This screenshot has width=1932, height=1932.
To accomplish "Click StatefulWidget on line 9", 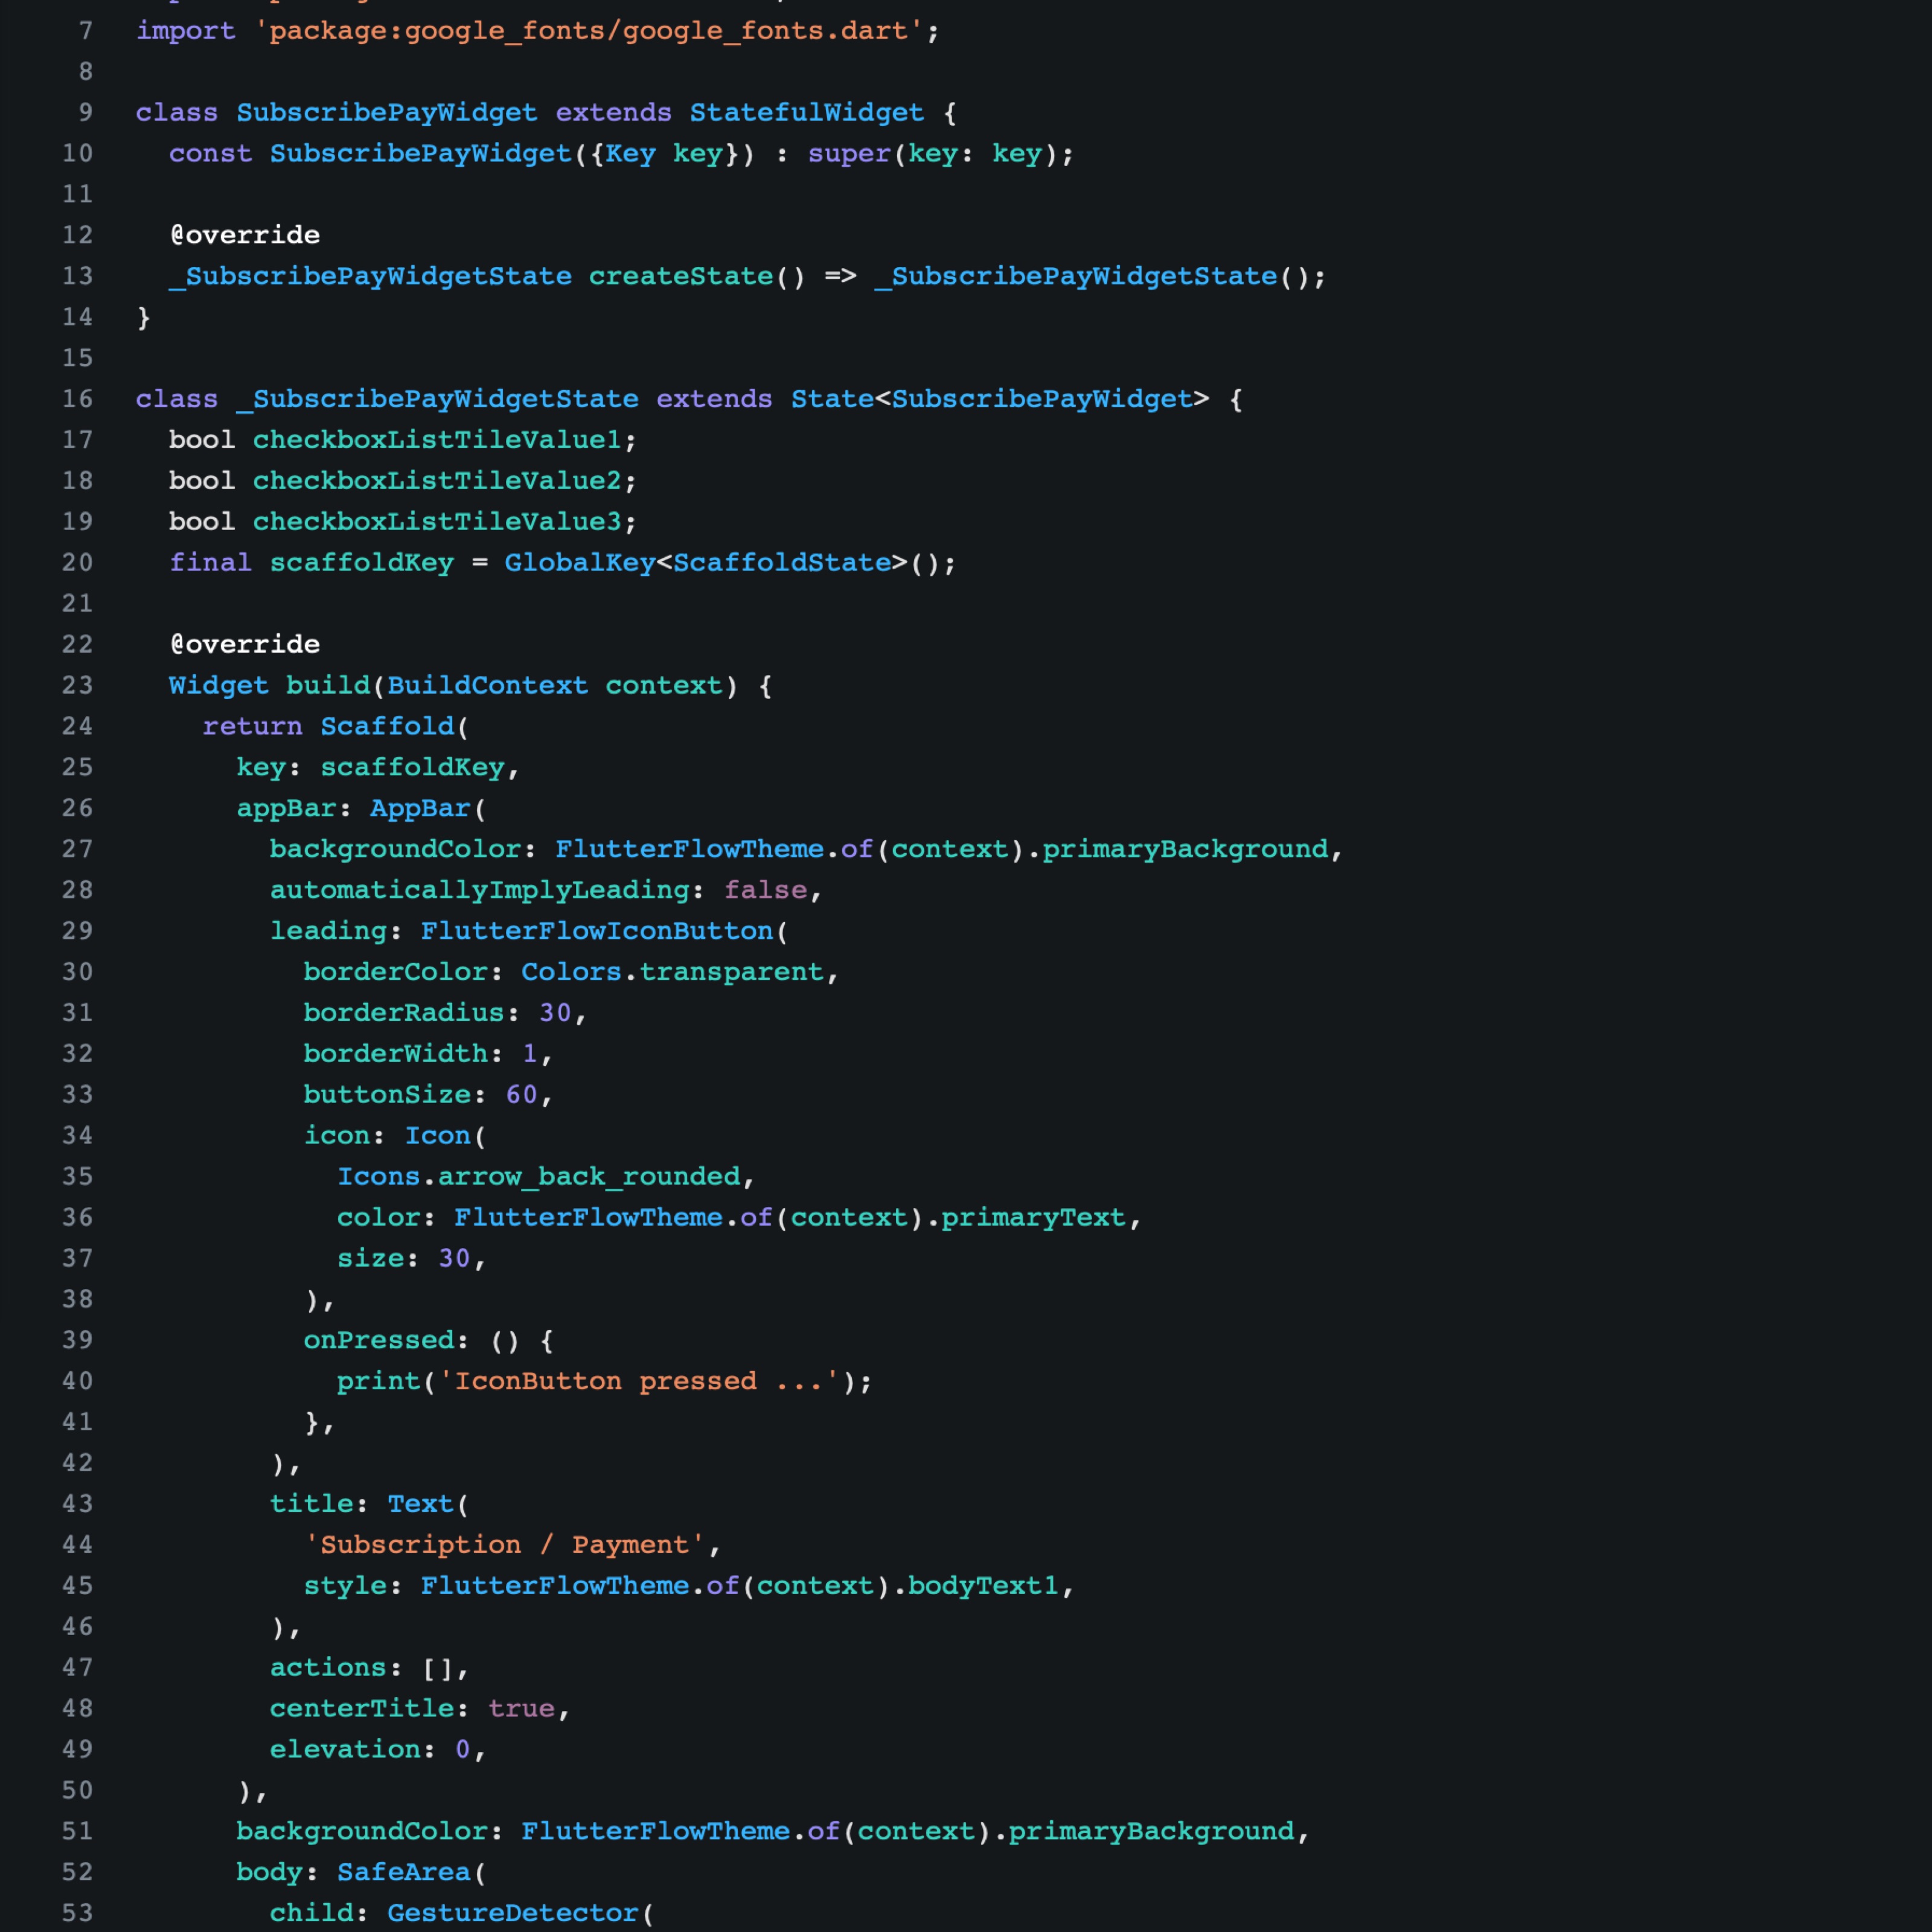I will tap(806, 112).
